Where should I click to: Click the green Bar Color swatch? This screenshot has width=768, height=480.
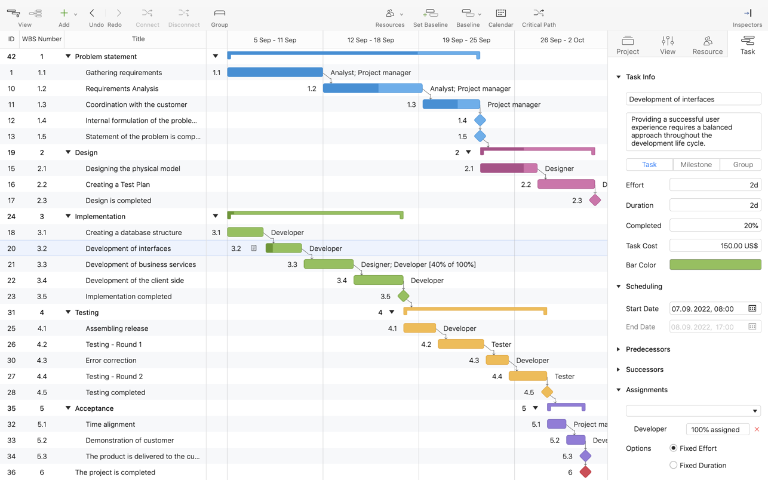pyautogui.click(x=715, y=265)
